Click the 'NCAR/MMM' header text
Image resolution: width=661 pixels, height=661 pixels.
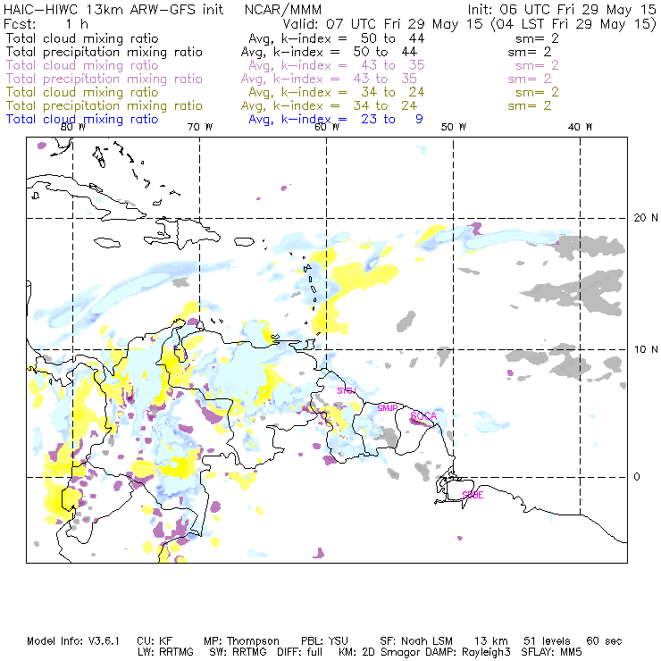(x=283, y=10)
